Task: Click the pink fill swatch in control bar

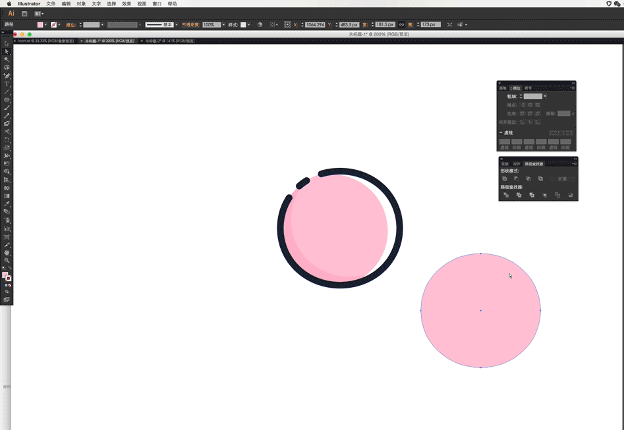Action: 40,24
